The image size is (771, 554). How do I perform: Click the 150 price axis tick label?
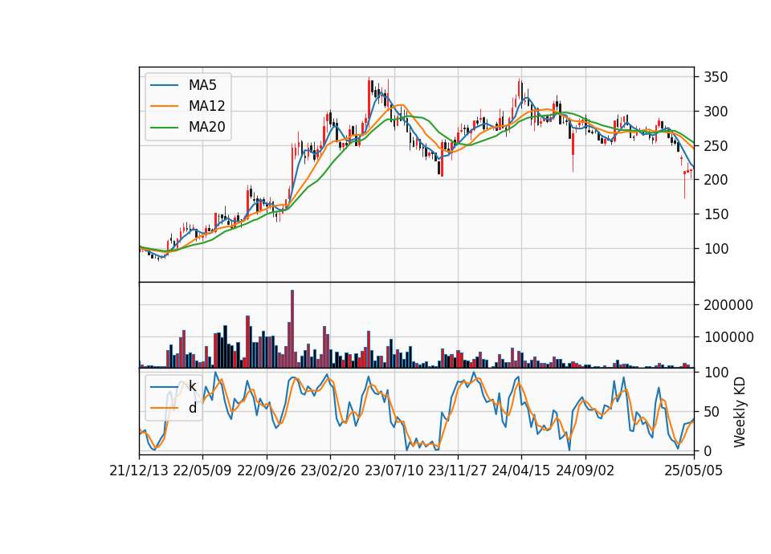point(716,214)
